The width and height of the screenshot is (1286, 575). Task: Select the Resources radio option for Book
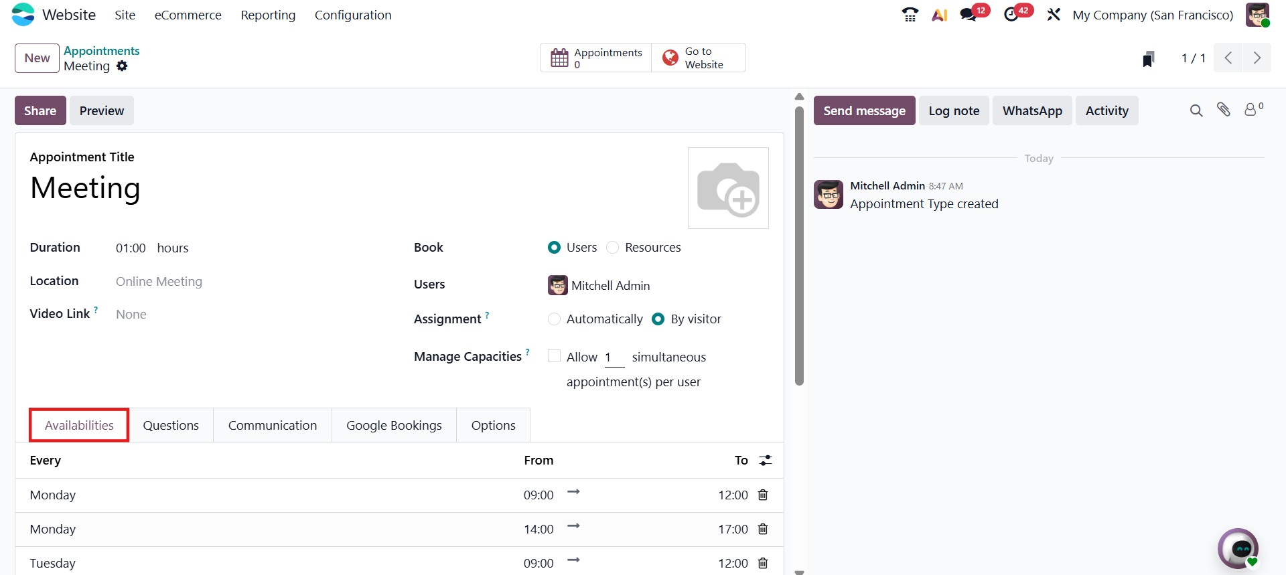[x=612, y=248]
